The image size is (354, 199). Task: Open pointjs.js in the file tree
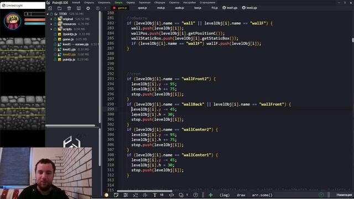69,60
